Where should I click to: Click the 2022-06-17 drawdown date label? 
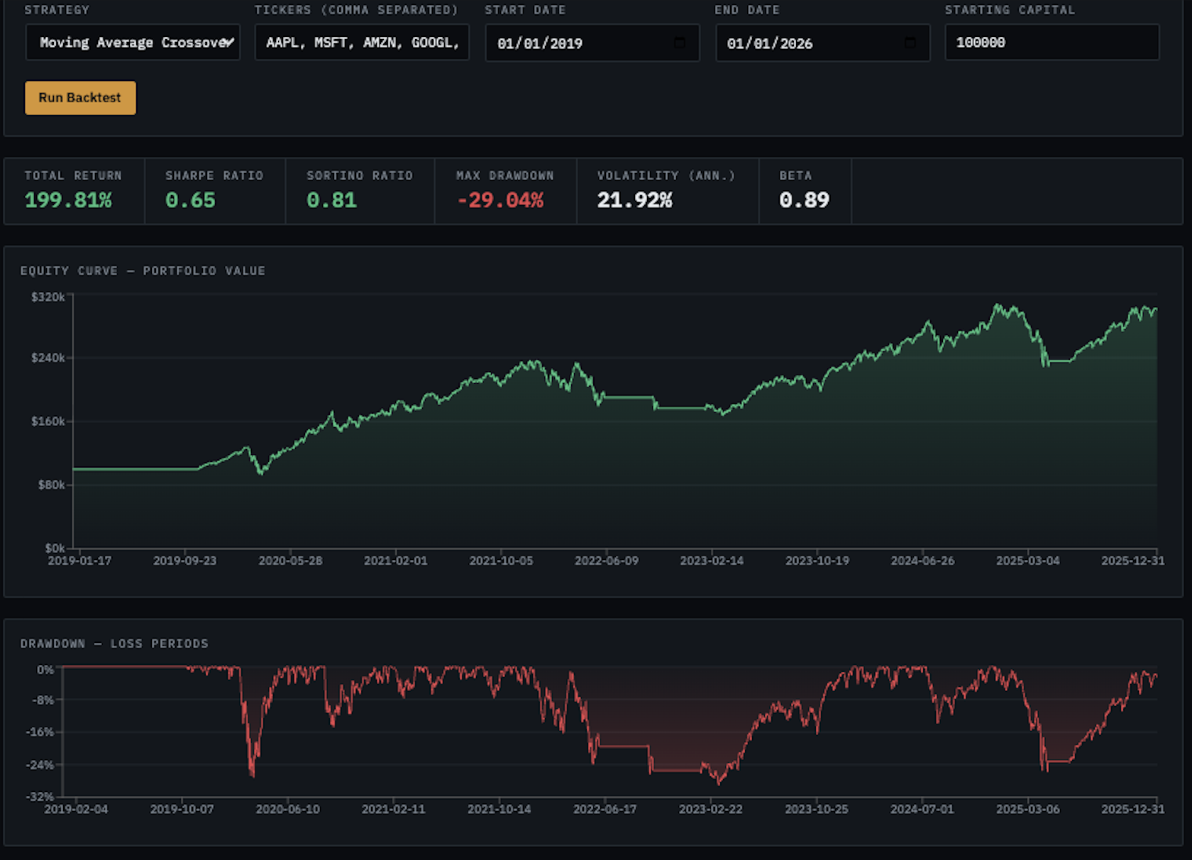[x=605, y=809]
